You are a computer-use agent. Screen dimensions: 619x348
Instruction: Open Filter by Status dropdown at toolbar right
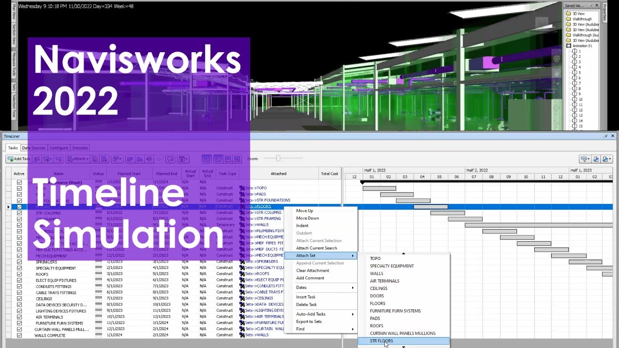coord(585,159)
